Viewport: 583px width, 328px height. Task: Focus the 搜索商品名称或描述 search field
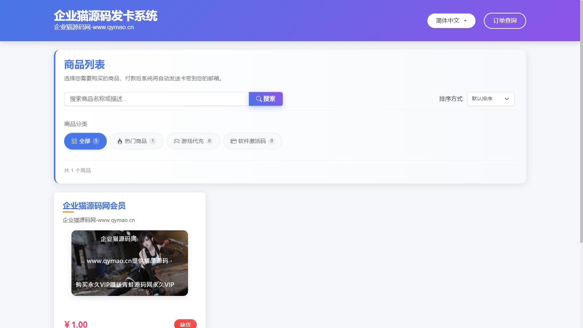click(x=156, y=99)
